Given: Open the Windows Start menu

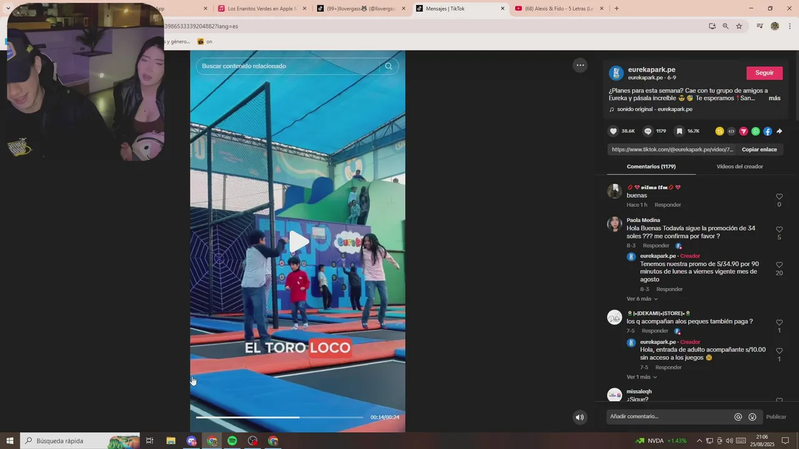Looking at the screenshot, I should click(x=10, y=441).
